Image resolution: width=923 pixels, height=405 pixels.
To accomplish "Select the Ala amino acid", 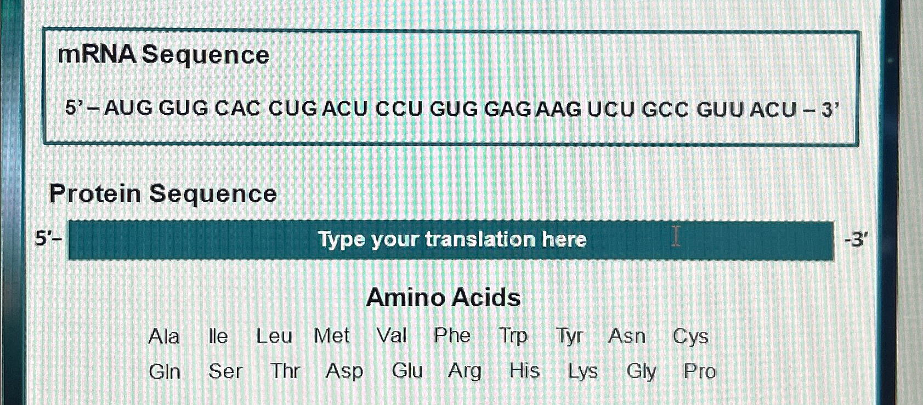I will click(165, 336).
